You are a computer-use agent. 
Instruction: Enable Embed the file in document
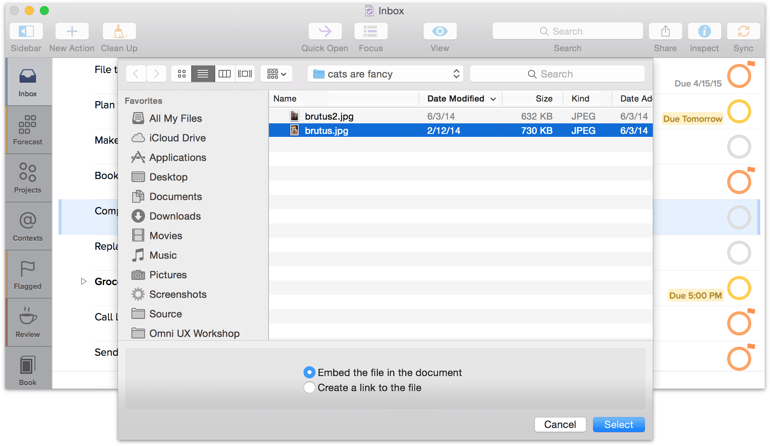point(309,372)
